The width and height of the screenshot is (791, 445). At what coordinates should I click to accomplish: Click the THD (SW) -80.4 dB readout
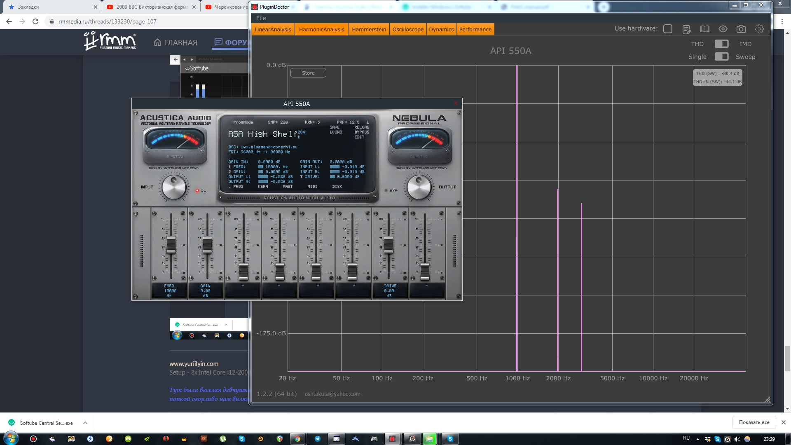pyautogui.click(x=718, y=73)
